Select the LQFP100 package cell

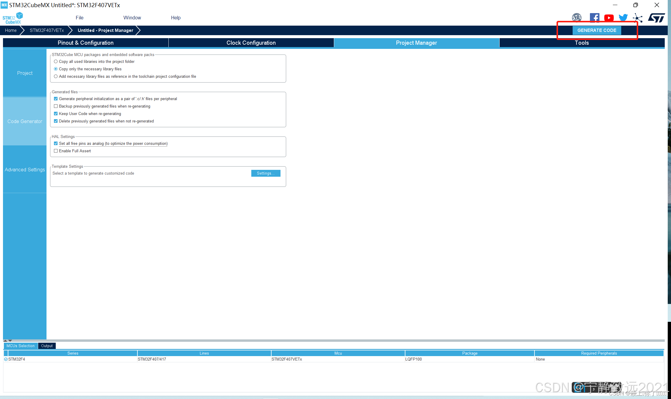click(470, 359)
